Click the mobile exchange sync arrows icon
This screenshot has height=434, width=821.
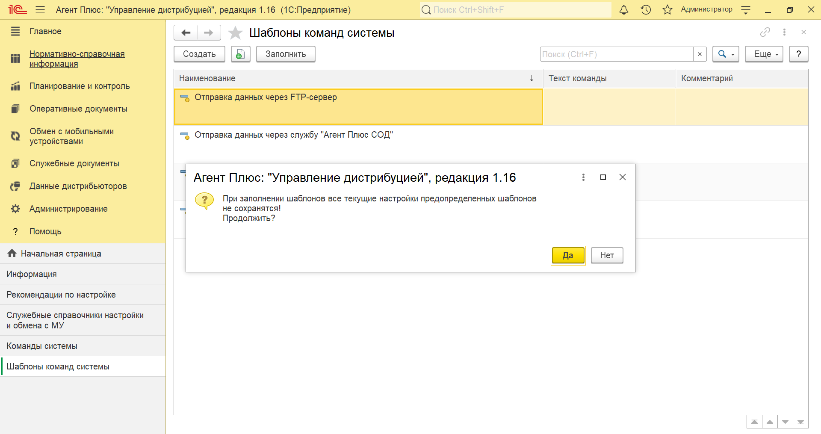click(15, 136)
